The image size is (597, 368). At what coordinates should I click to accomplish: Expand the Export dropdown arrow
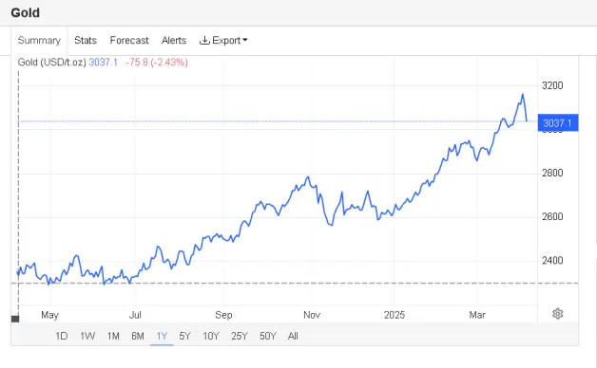pos(245,40)
